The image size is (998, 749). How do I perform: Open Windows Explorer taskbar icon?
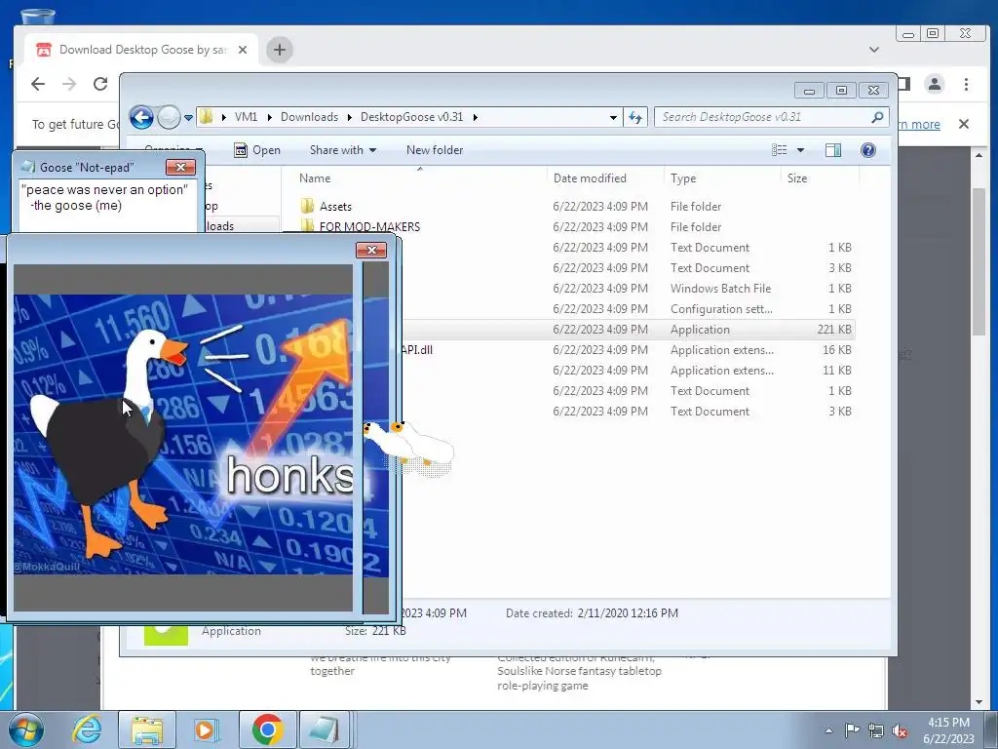147,729
